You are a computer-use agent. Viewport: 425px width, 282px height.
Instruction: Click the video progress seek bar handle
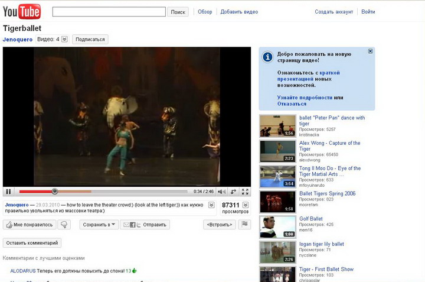click(54, 192)
